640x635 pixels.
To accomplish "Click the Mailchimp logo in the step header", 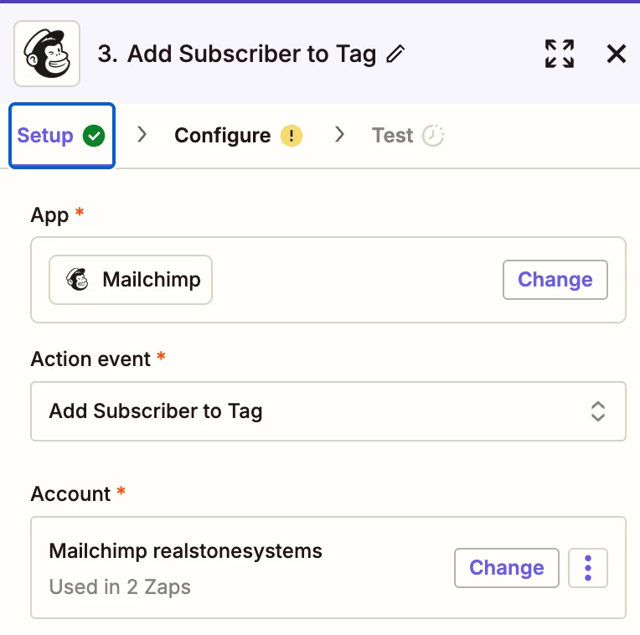I will [47, 54].
